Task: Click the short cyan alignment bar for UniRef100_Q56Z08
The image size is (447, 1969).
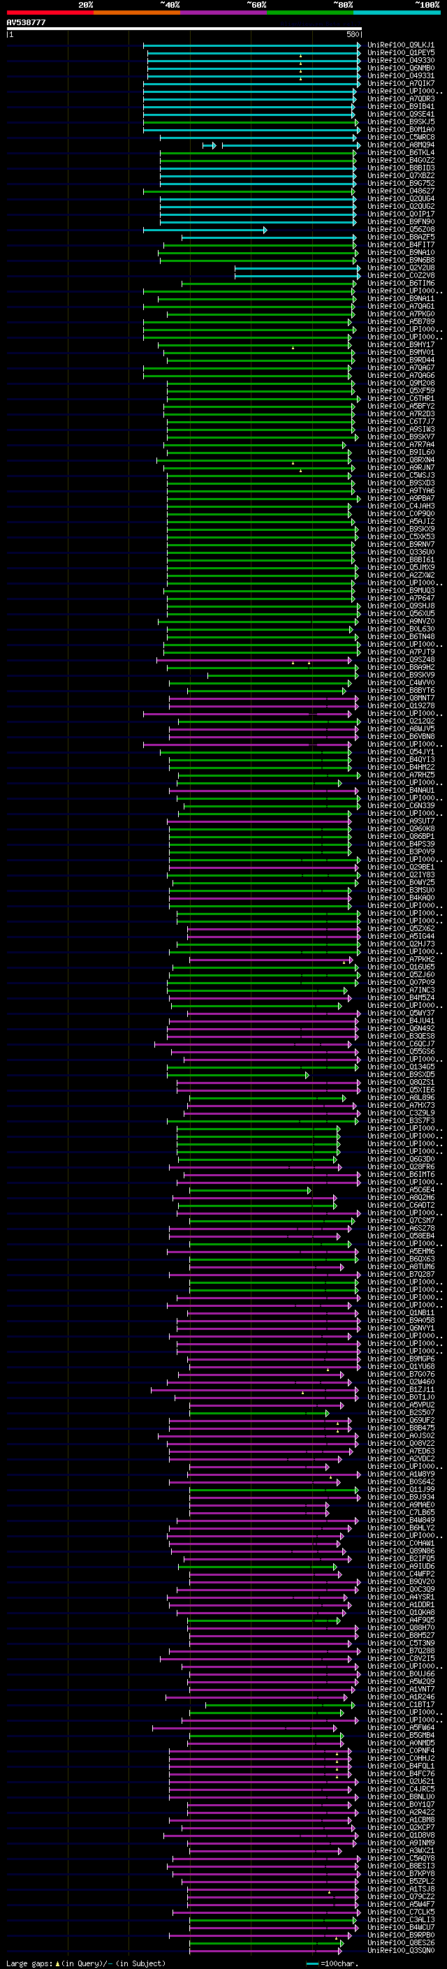Action: coord(205,229)
